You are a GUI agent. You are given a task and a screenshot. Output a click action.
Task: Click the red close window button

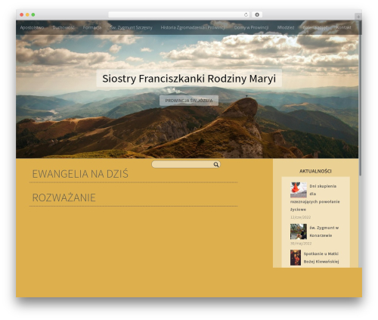[22, 14]
